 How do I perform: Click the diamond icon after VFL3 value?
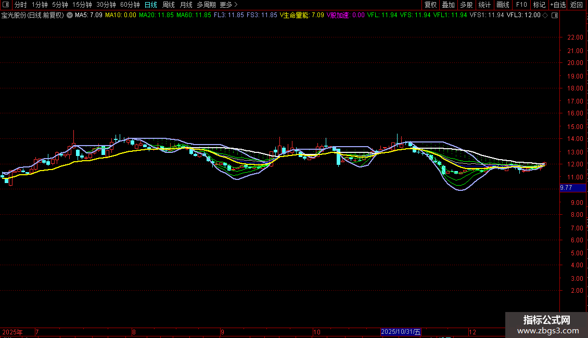[x=545, y=16]
